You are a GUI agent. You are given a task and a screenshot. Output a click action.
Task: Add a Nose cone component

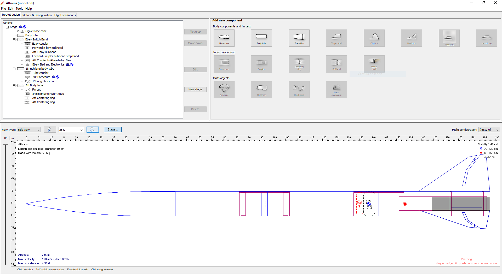[224, 38]
